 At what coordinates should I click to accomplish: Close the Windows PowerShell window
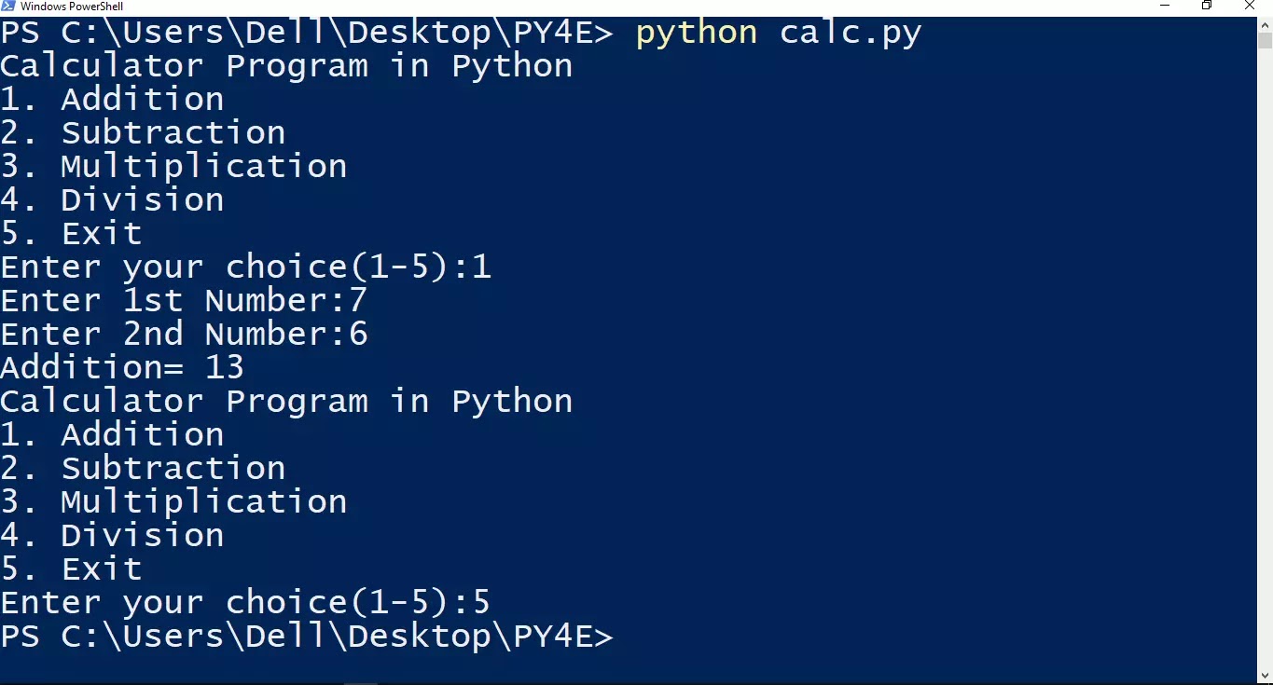1250,7
